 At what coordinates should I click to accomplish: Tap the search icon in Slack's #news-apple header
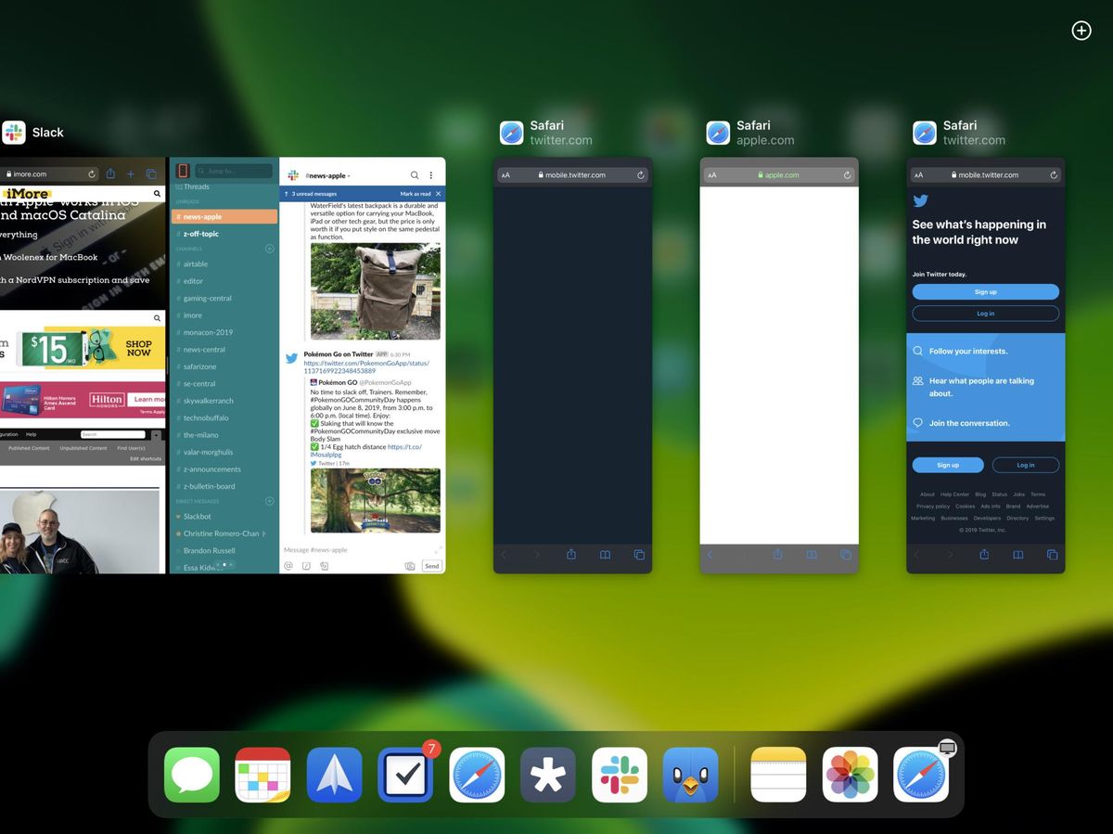[415, 174]
